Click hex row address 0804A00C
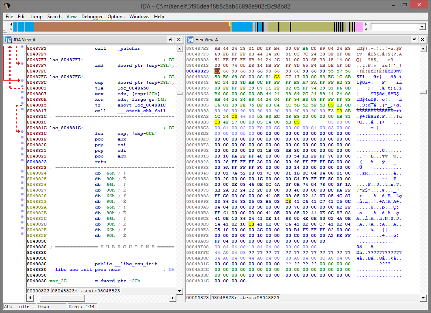The width and height of the screenshot is (431, 313). coord(197,258)
